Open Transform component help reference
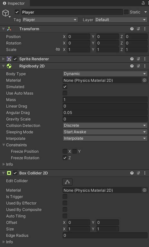This screenshot has width=149, height=247. (x=132, y=29)
